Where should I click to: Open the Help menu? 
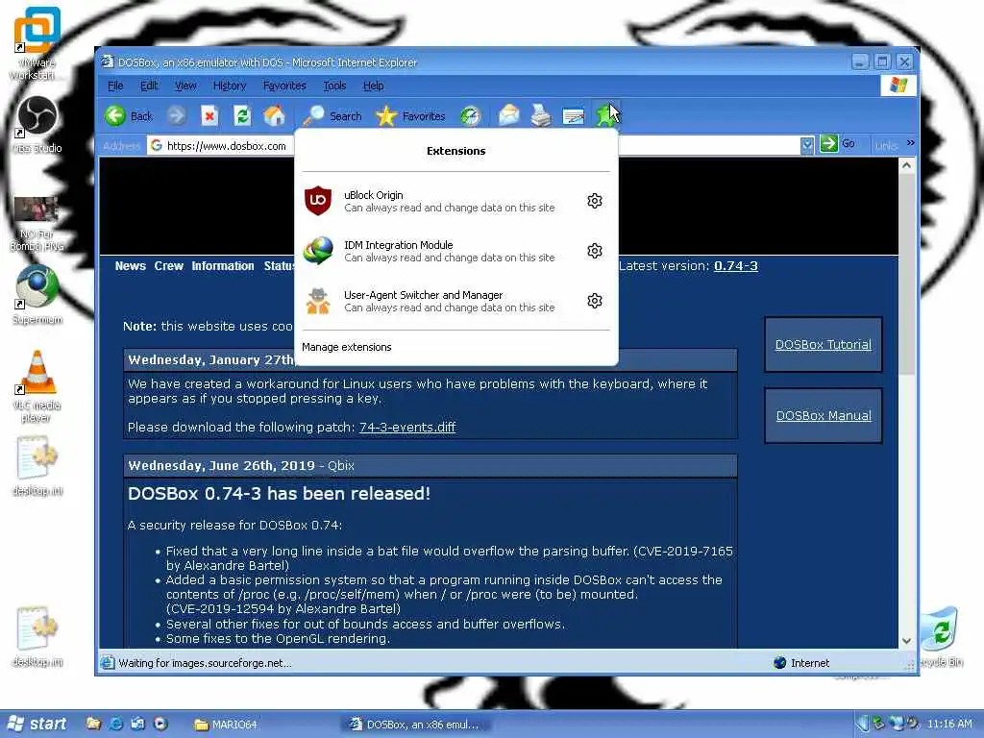(374, 86)
